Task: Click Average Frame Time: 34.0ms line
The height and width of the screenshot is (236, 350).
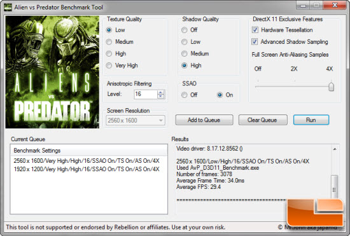Action: click(210, 181)
